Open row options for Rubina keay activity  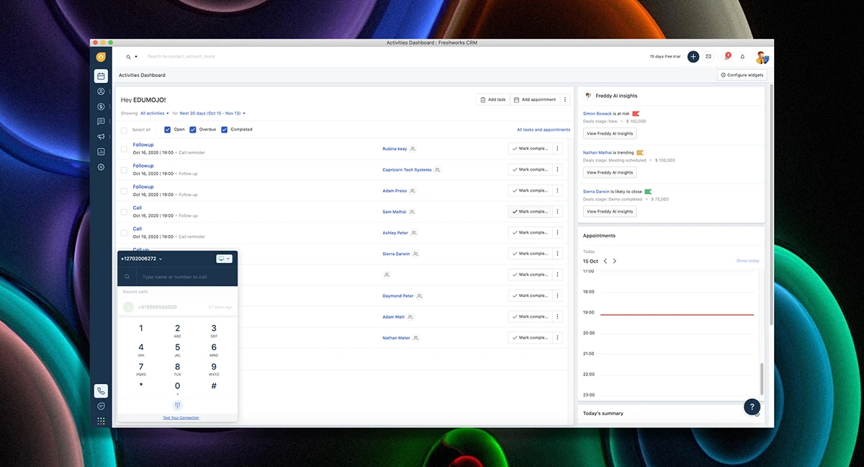click(557, 148)
